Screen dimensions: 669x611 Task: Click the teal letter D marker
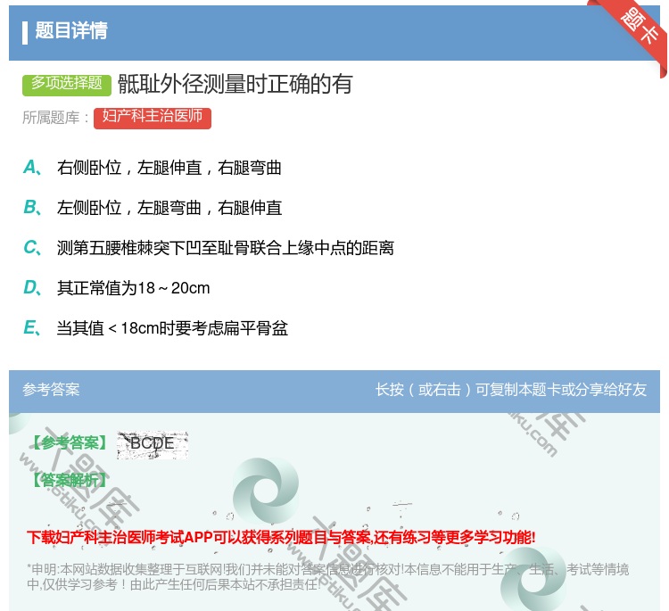coord(32,287)
